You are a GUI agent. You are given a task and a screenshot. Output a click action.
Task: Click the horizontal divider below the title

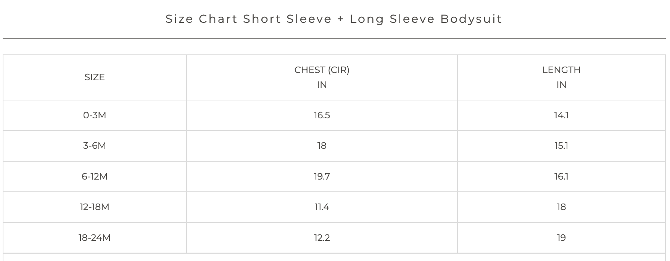334,39
